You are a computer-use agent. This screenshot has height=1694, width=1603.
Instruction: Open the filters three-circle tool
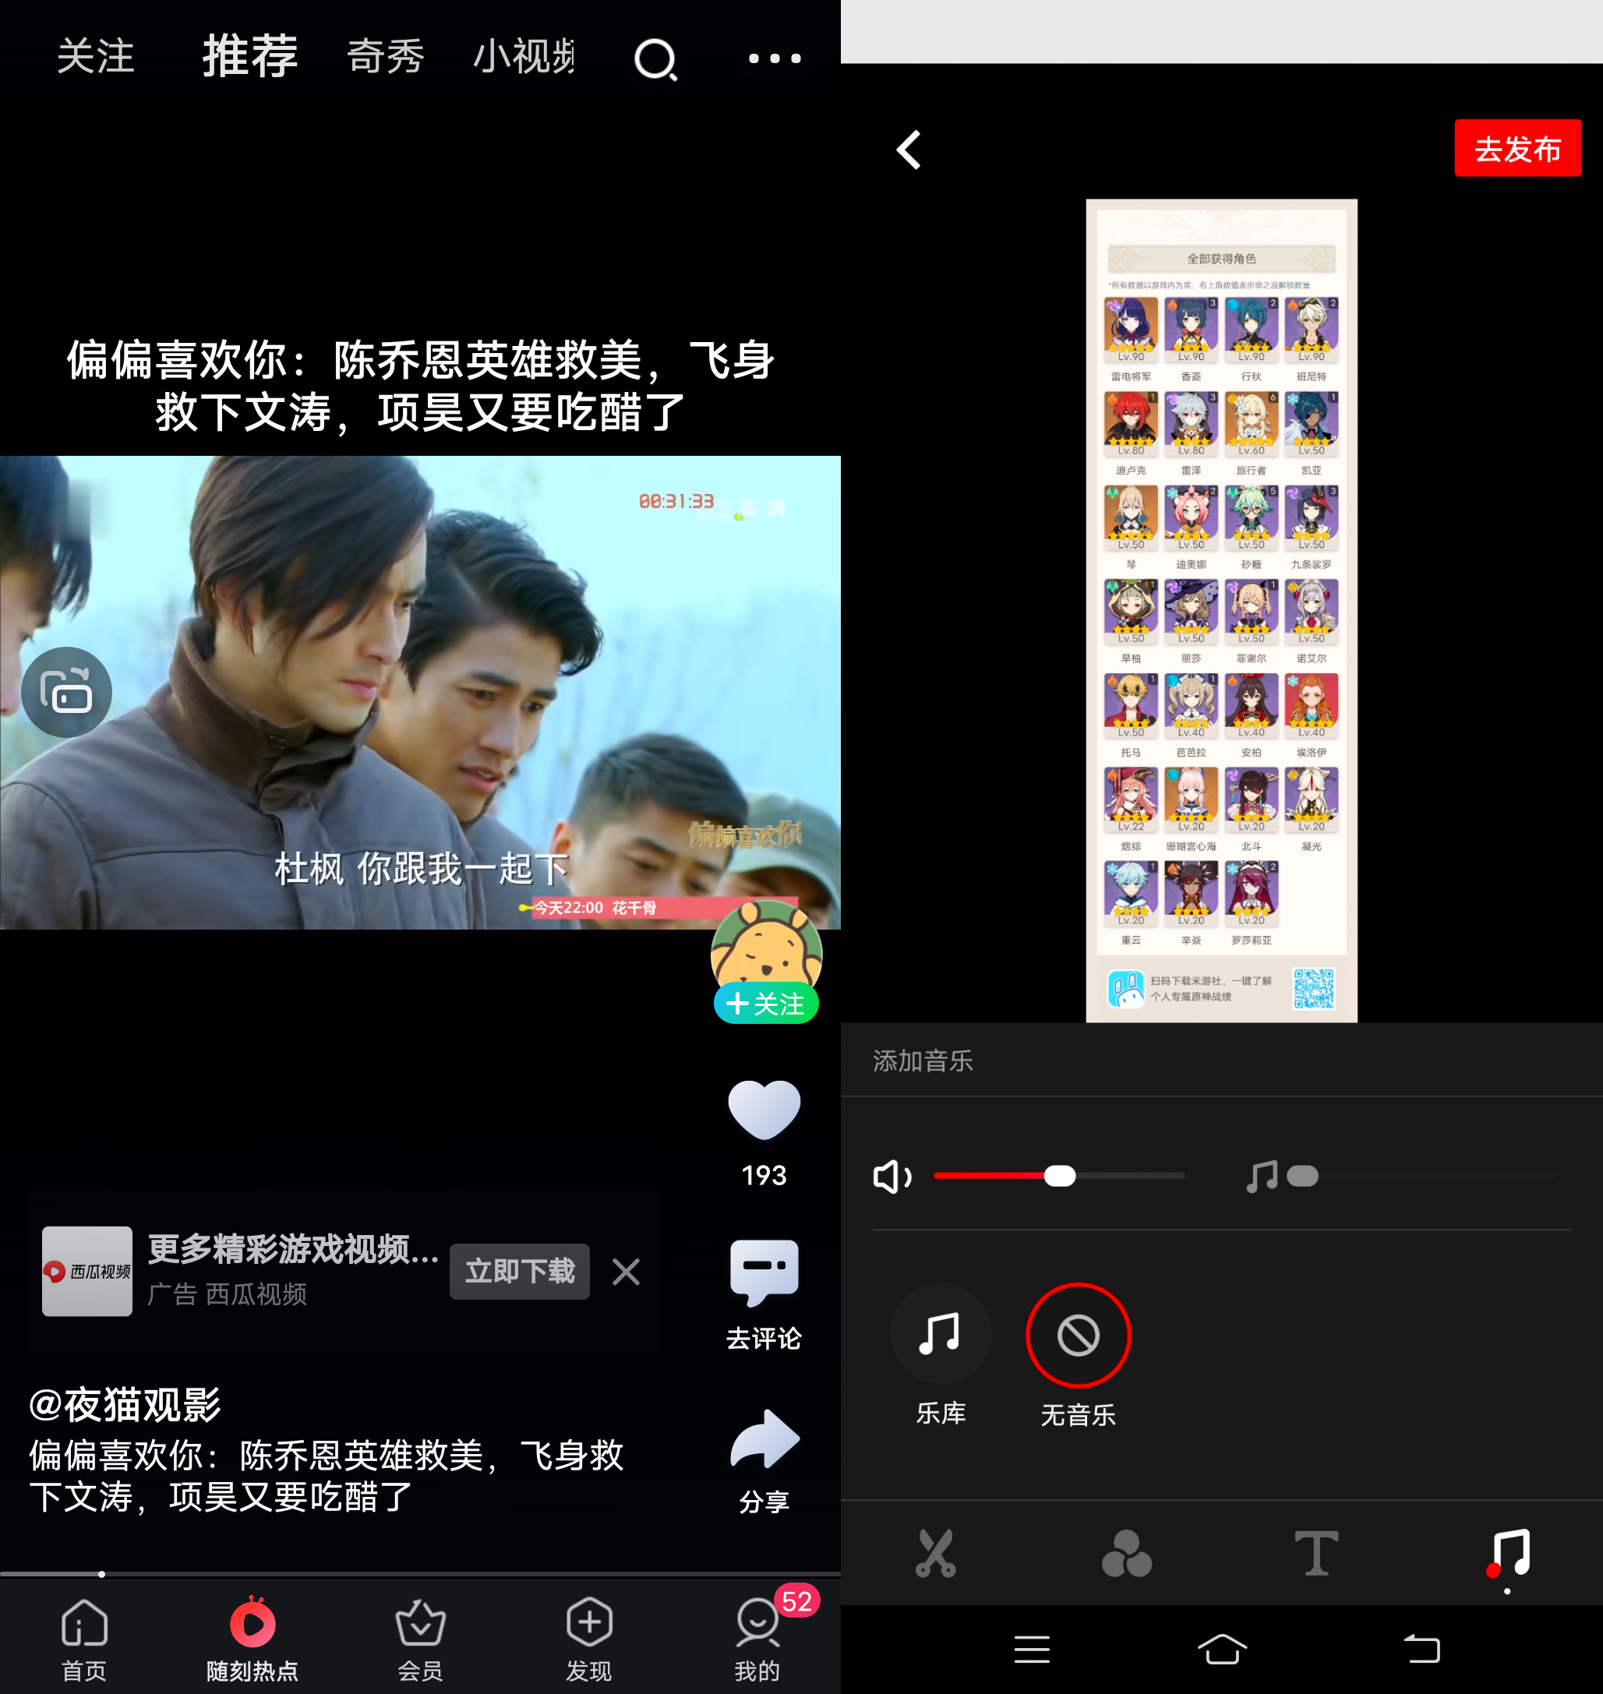click(x=1126, y=1553)
